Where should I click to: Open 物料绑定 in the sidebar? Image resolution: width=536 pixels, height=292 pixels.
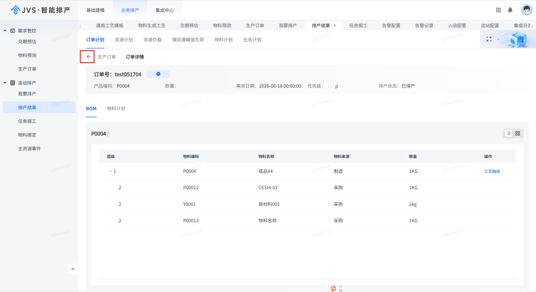click(x=27, y=135)
